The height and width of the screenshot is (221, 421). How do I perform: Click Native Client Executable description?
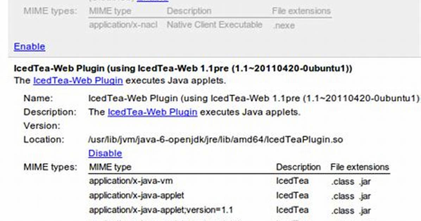tap(214, 25)
